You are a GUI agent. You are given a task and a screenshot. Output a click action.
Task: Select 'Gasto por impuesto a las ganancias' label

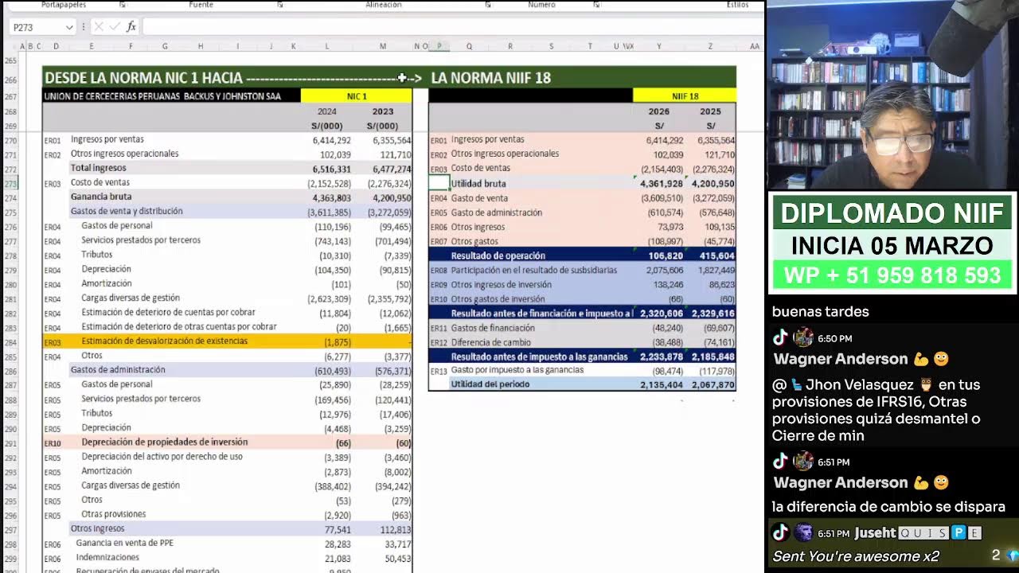(x=517, y=370)
